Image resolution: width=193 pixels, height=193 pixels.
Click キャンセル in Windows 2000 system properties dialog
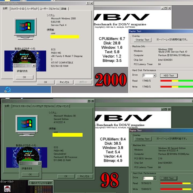pos(65,82)
